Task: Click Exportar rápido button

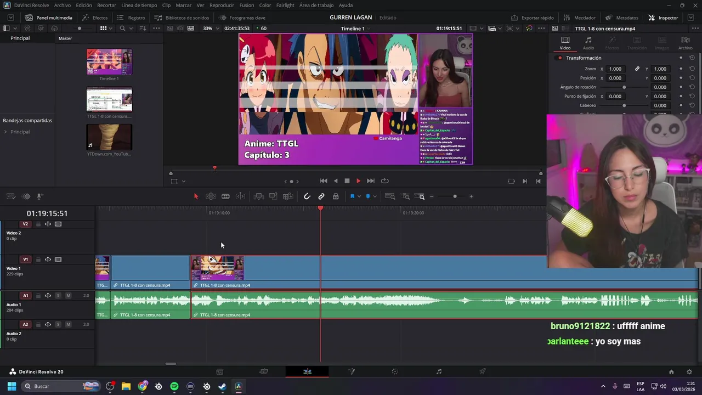Action: click(533, 18)
